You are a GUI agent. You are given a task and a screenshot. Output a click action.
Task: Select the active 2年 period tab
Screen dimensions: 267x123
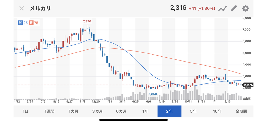coord(169,111)
